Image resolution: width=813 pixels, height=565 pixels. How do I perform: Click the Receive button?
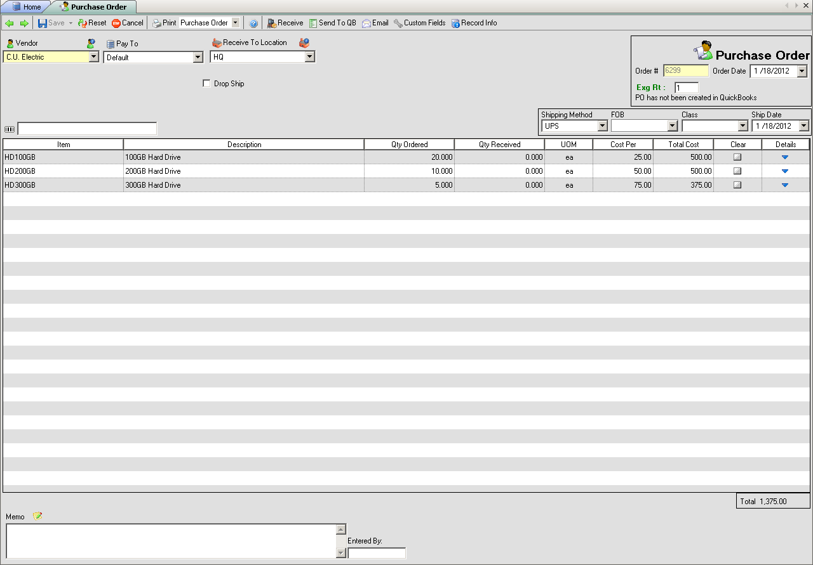pyautogui.click(x=285, y=23)
